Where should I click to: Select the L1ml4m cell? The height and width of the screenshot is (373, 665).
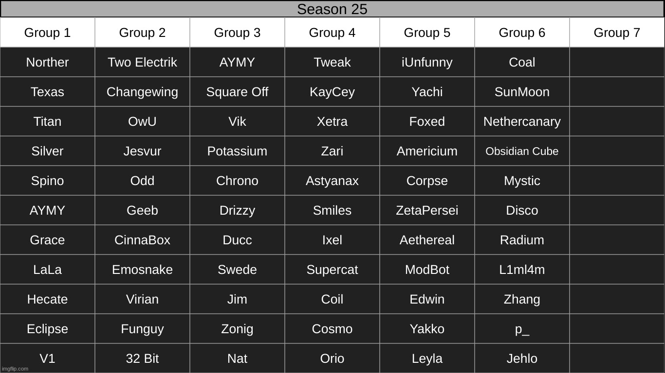(x=522, y=270)
